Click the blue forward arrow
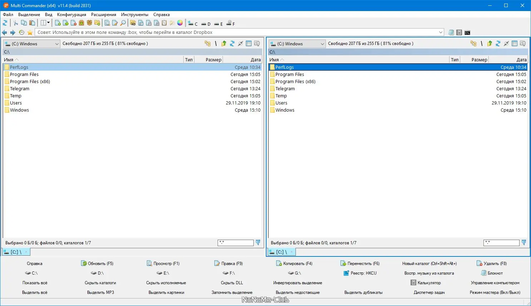Screen dimensions: 531x306 [13, 32]
